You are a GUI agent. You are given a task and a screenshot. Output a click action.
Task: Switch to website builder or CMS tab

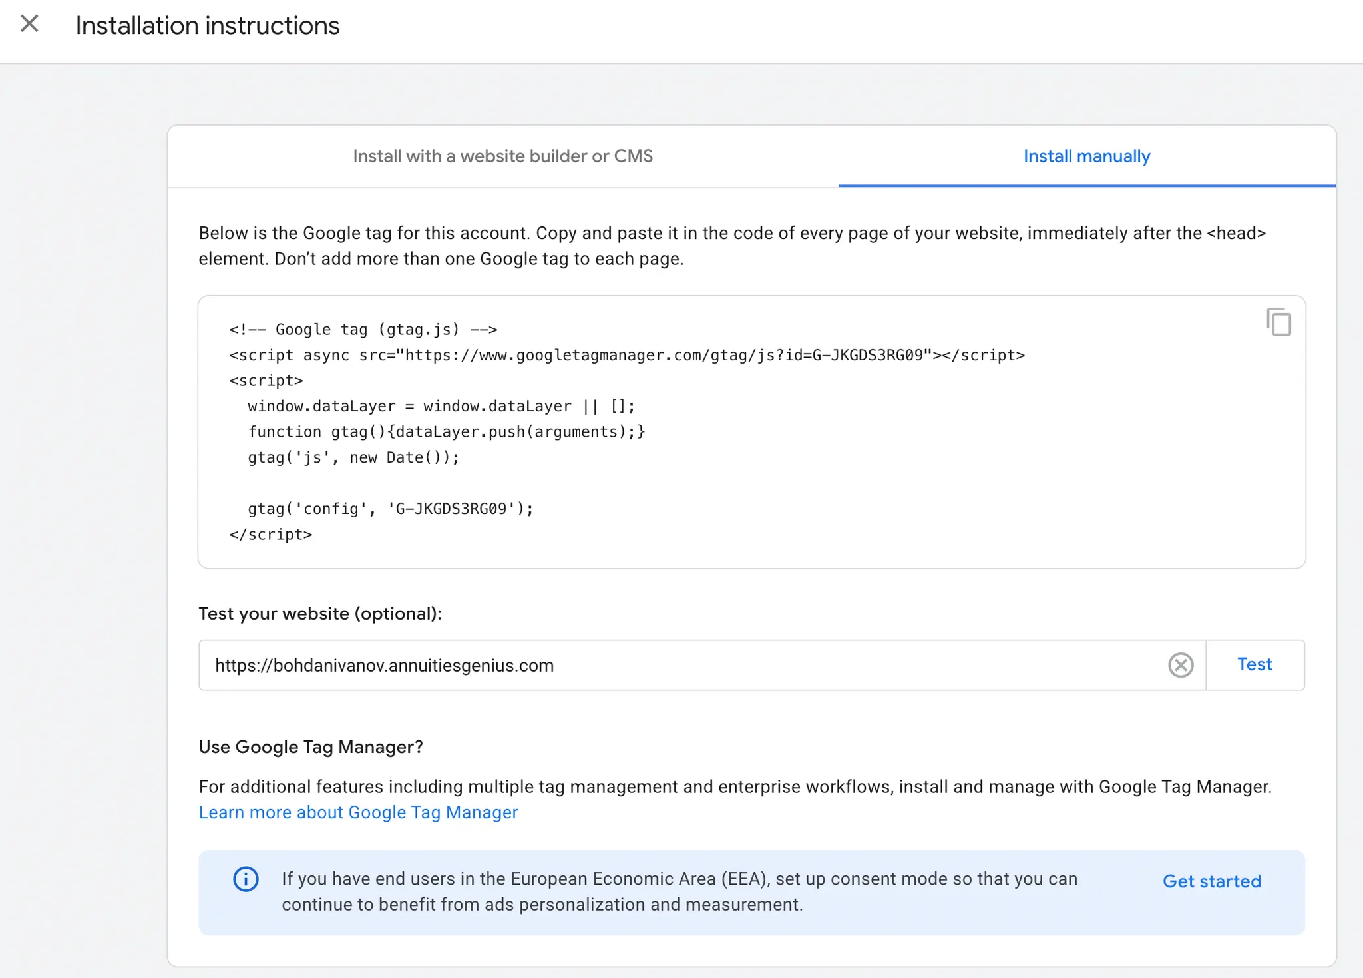pyautogui.click(x=502, y=156)
